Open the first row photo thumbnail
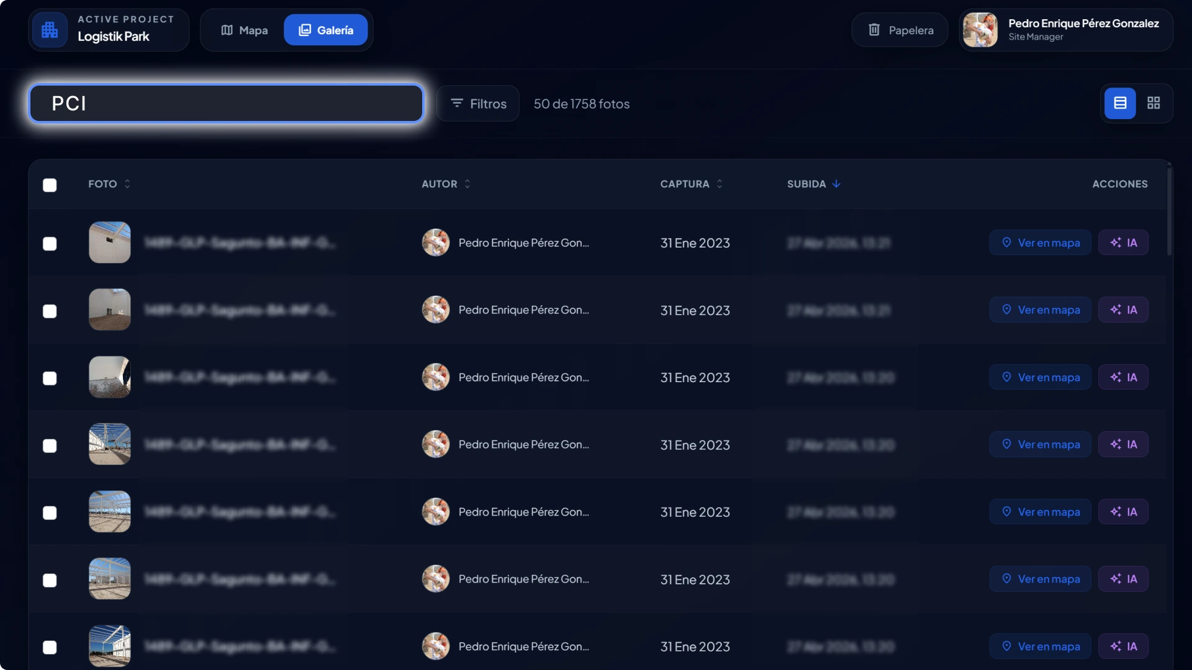The image size is (1192, 670). point(110,243)
